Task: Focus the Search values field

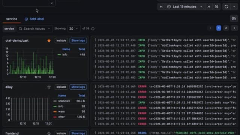Action: (x=35, y=29)
